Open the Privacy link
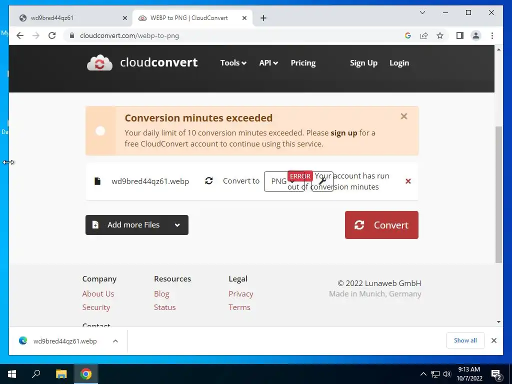 (x=240, y=294)
